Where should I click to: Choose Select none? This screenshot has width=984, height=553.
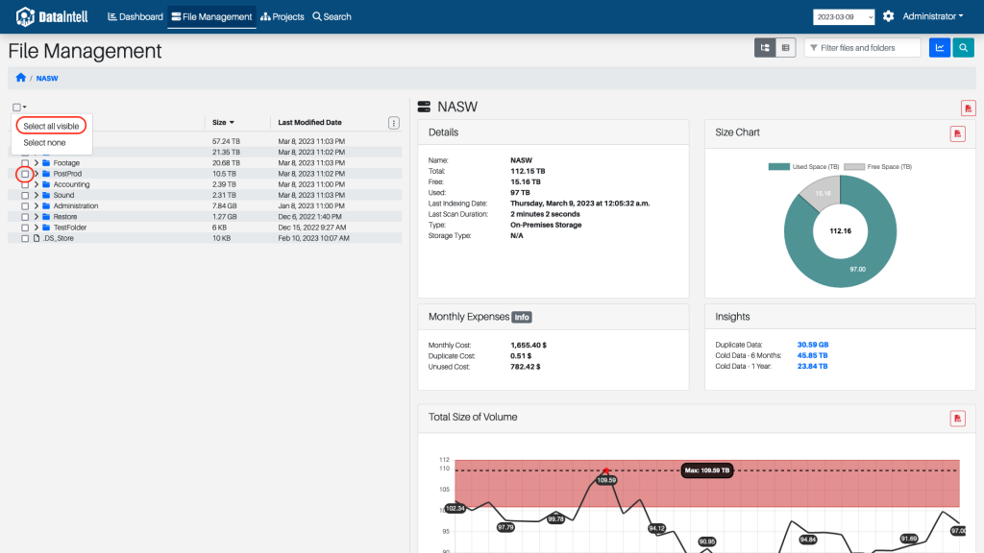click(x=44, y=143)
